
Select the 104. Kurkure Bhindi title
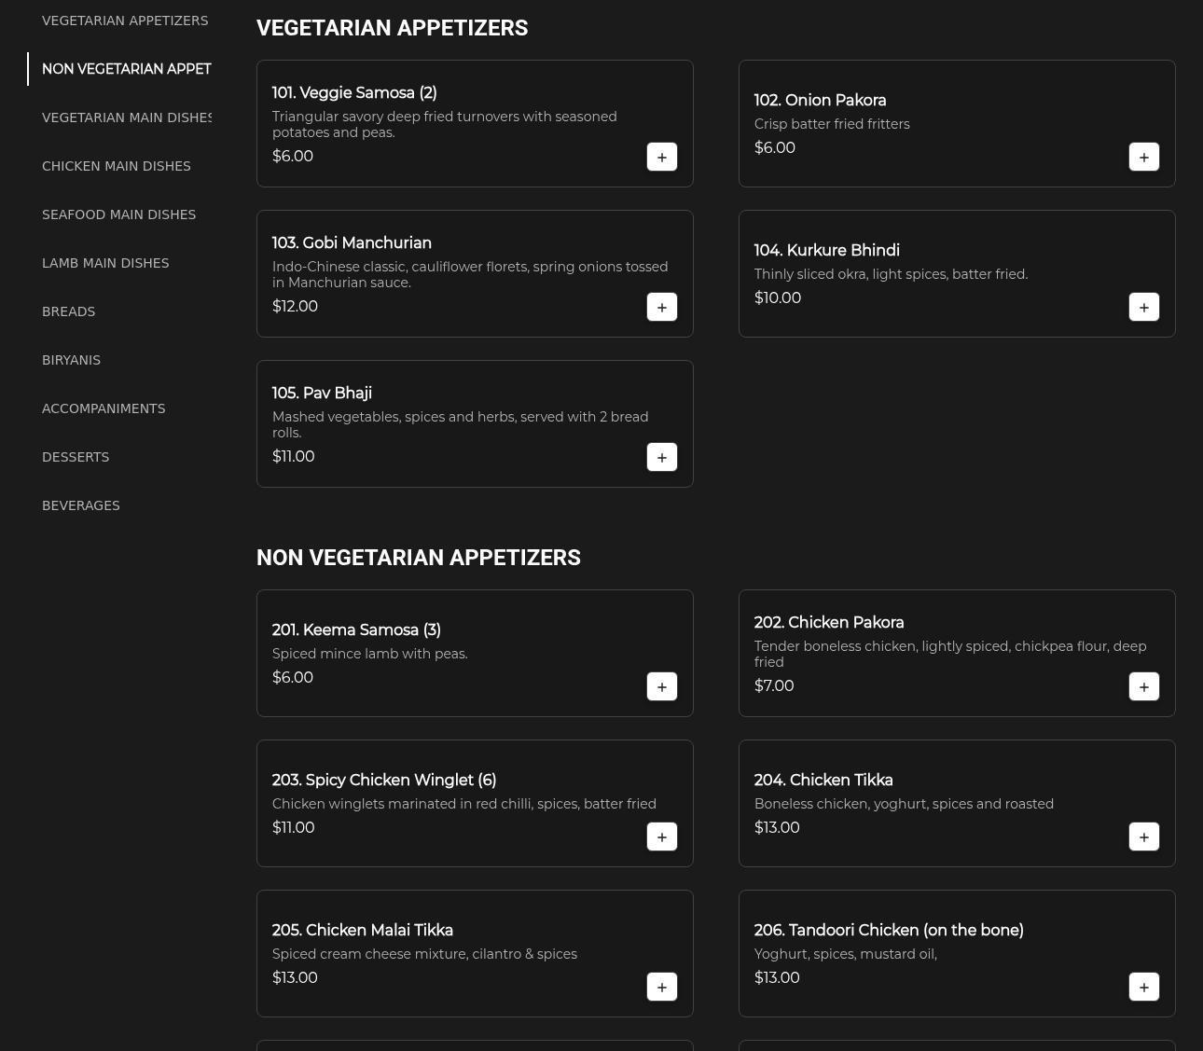[x=827, y=251]
